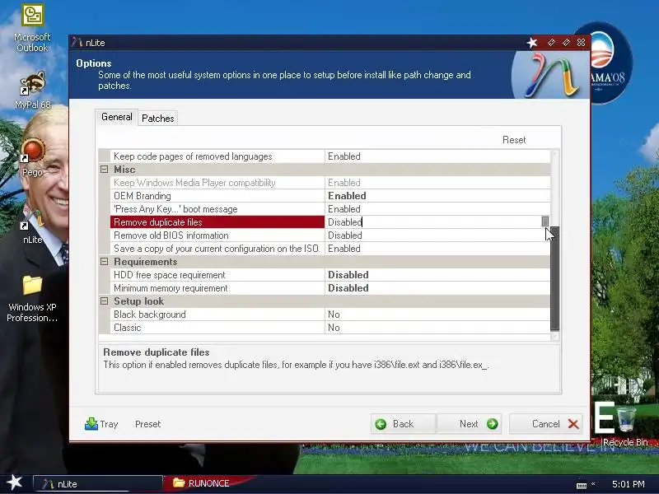This screenshot has width=659, height=494.
Task: Click Remove old BIOS information Disabled value
Action: tap(437, 235)
